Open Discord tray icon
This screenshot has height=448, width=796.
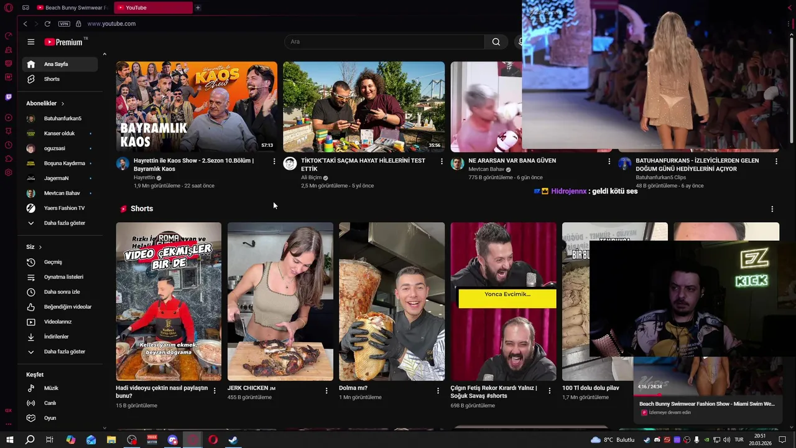coord(657,440)
